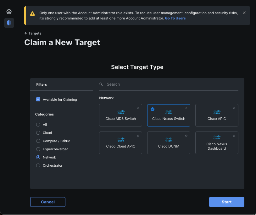Screen dimensions: 256x215
Task: Select the Cisco DCNM label
Action: 169,146
